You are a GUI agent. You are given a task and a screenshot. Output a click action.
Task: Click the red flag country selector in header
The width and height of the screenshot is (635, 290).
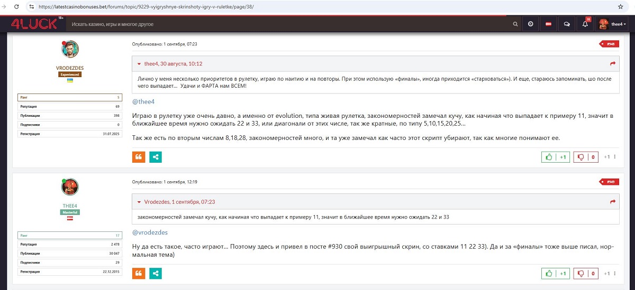[x=549, y=24]
